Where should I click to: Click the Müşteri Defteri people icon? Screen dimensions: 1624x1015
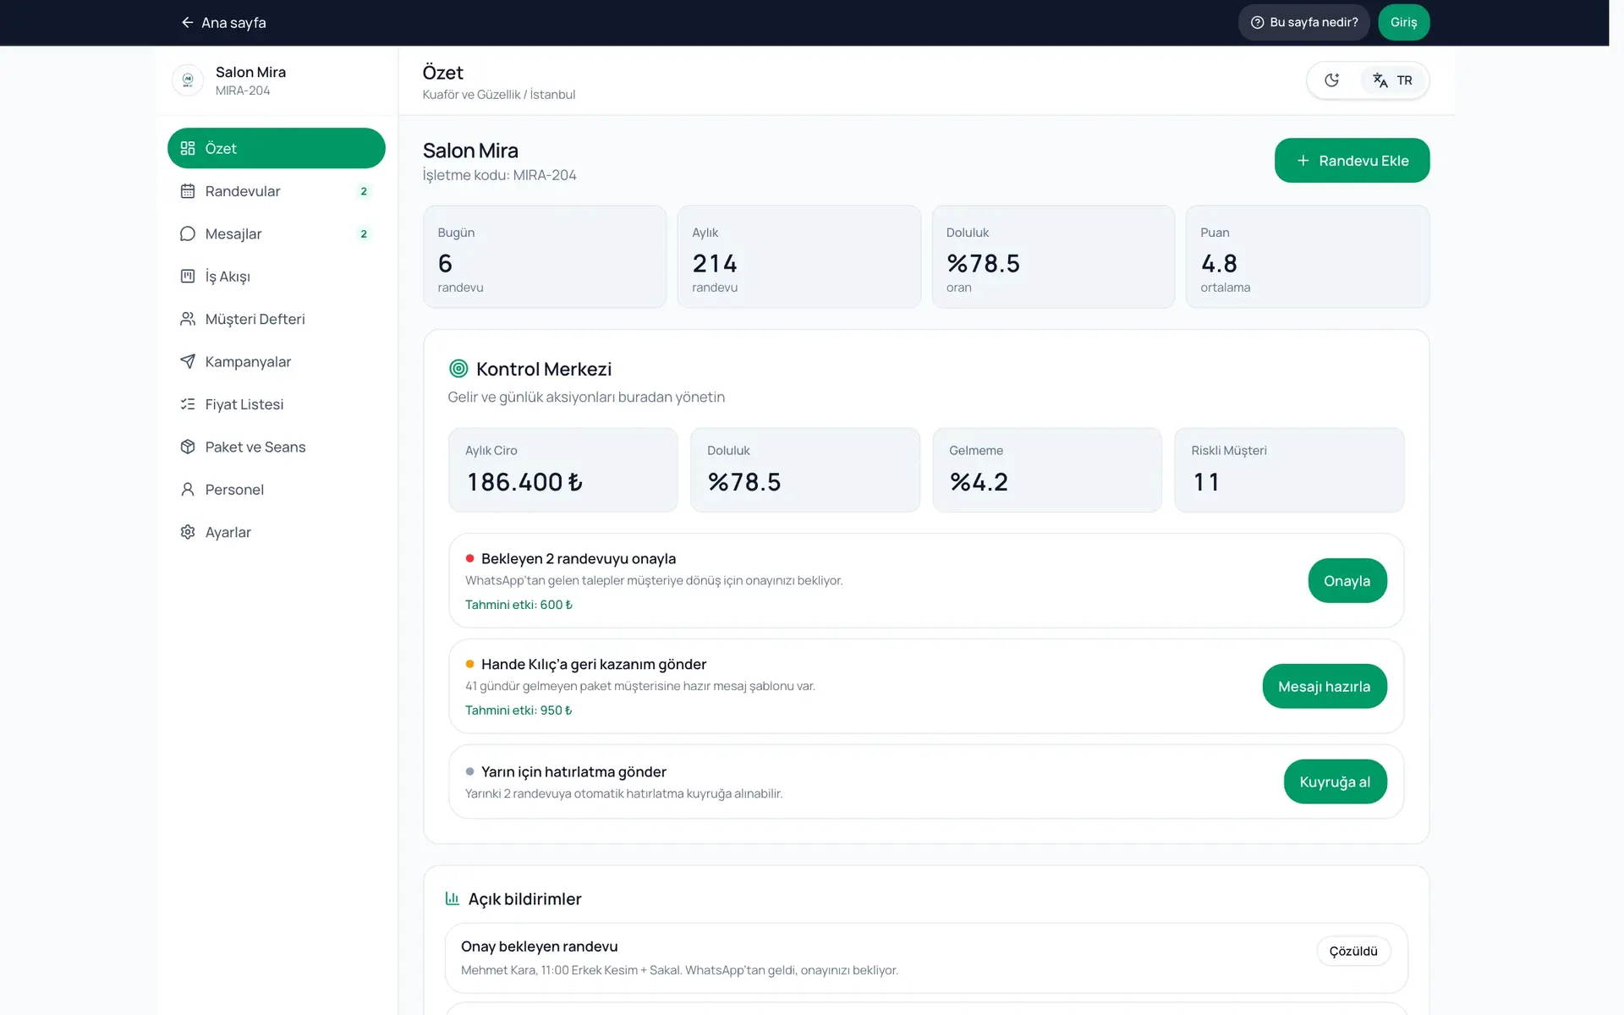point(188,319)
